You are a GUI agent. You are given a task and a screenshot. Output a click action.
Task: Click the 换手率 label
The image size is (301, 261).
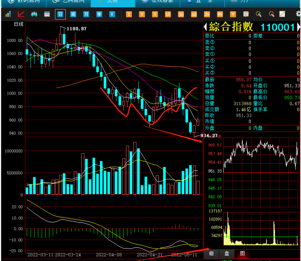coord(260,110)
